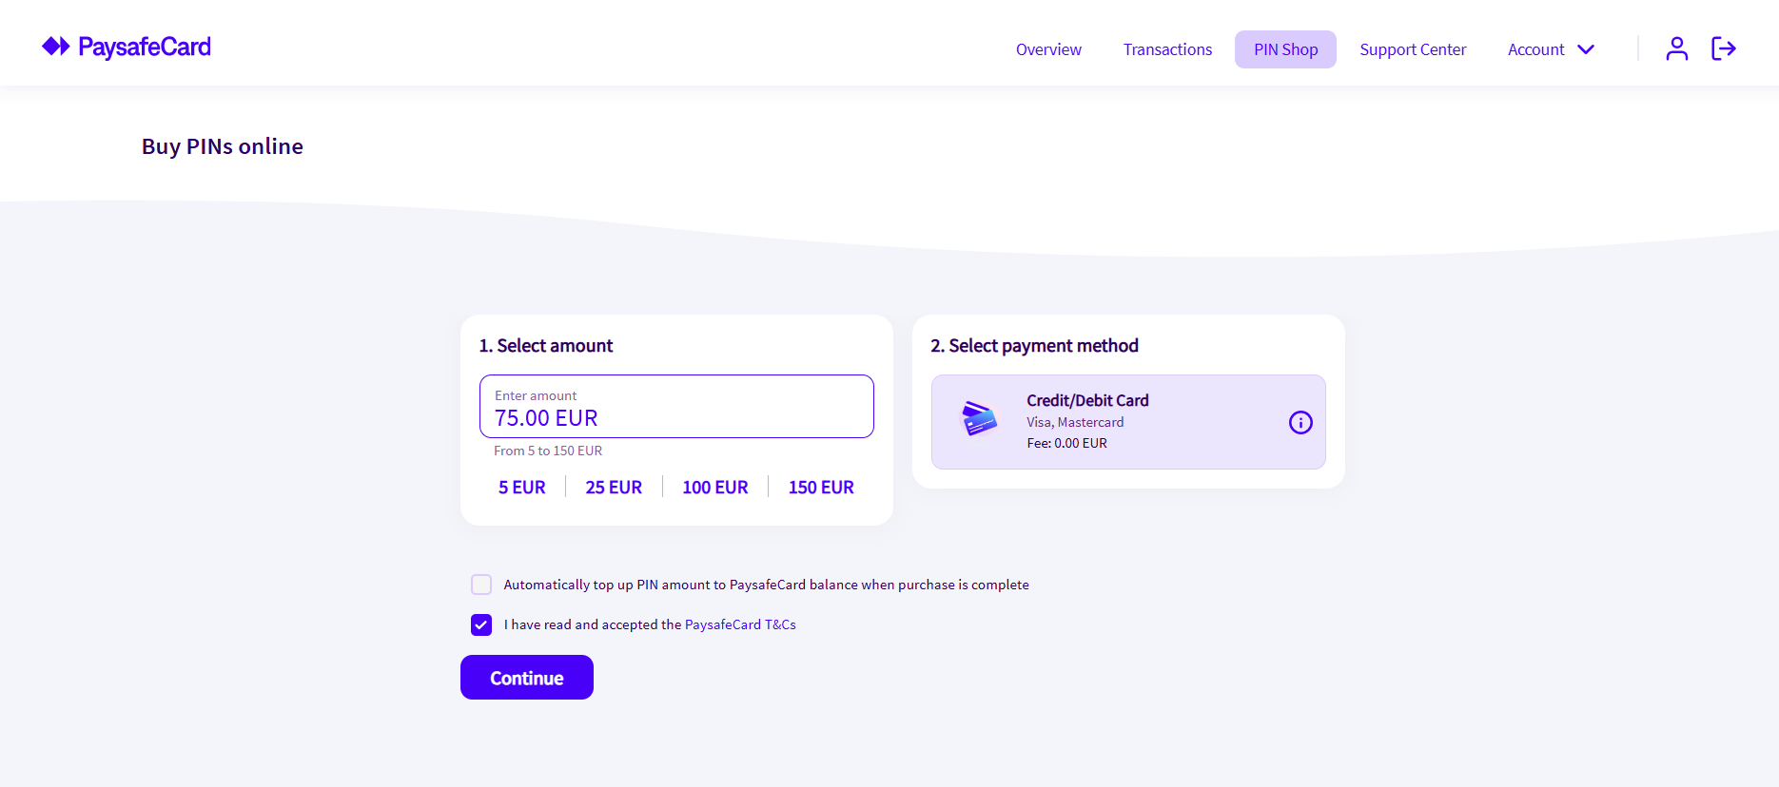Show credit card payment info icon
The image size is (1779, 787).
click(x=1300, y=422)
